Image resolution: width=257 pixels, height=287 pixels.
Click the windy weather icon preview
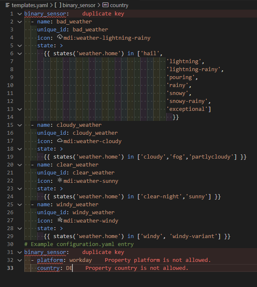[x=59, y=220]
